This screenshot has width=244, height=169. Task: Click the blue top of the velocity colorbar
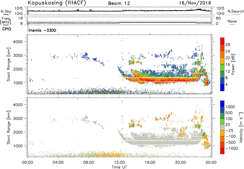click(222, 104)
